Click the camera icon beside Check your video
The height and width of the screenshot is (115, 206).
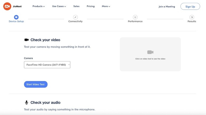click(26, 40)
